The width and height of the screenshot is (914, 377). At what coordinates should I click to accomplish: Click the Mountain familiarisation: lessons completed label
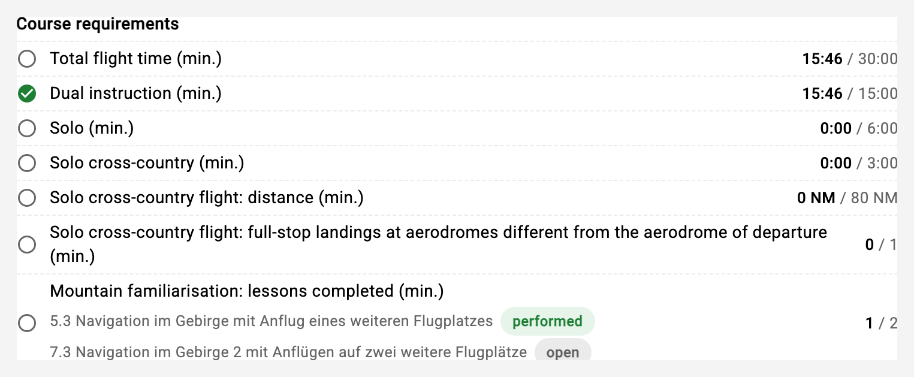pos(247,291)
